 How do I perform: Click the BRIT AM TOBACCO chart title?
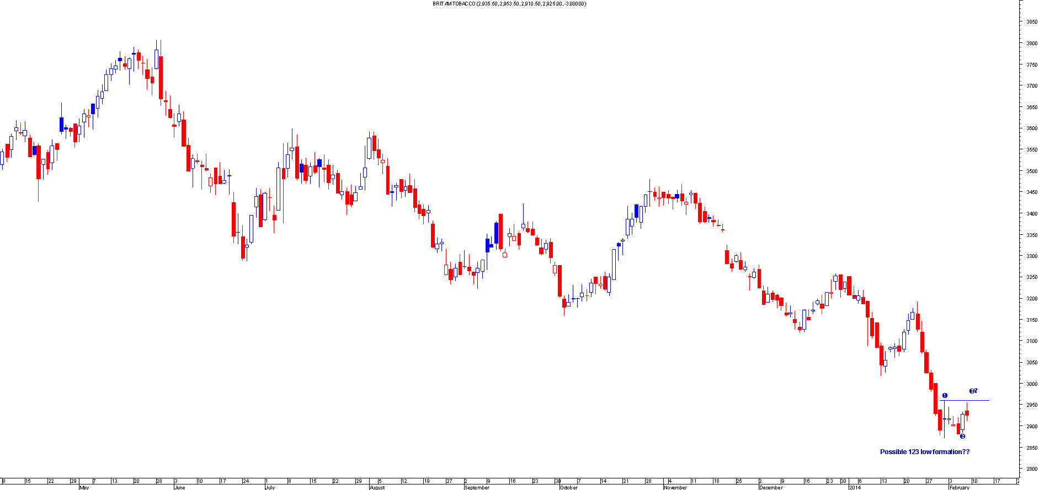[x=509, y=4]
